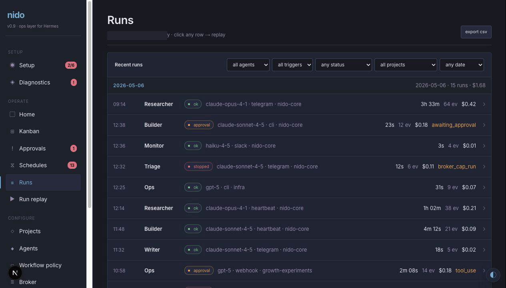The height and width of the screenshot is (288, 506).
Task: Click the awaiting_approval status label
Action: (x=454, y=125)
